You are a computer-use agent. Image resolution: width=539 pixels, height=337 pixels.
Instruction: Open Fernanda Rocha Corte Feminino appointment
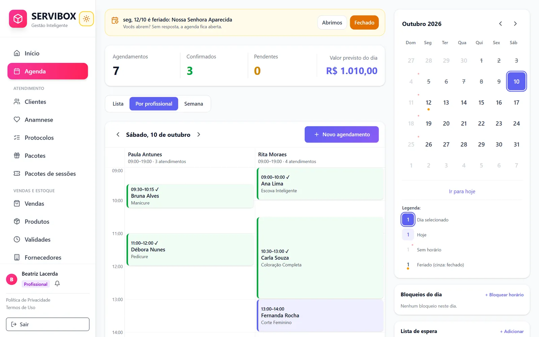320,315
